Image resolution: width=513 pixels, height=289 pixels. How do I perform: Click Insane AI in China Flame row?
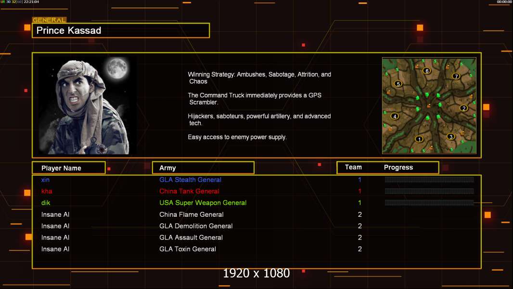pyautogui.click(x=55, y=214)
